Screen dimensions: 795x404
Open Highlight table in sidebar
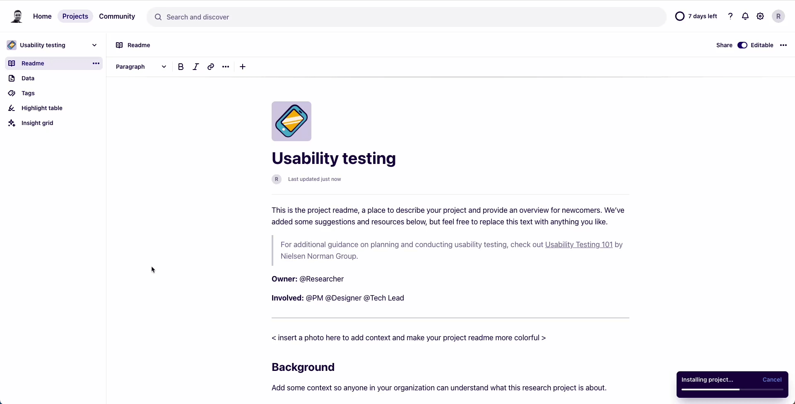(42, 108)
